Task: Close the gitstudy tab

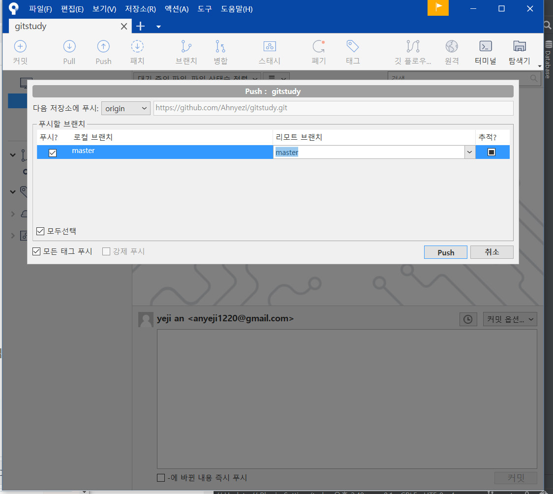Action: click(124, 27)
